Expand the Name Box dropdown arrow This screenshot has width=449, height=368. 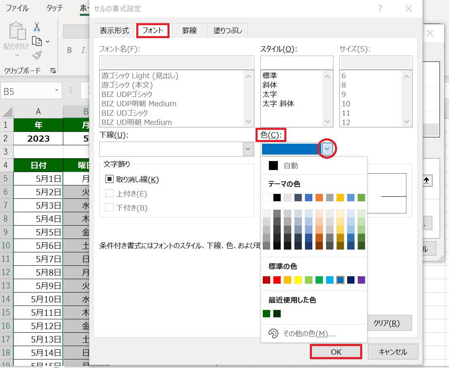(56, 92)
